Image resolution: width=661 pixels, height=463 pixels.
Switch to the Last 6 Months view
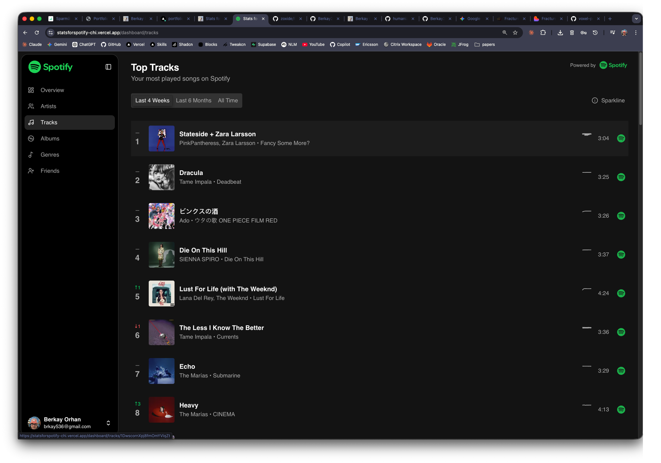click(x=193, y=100)
